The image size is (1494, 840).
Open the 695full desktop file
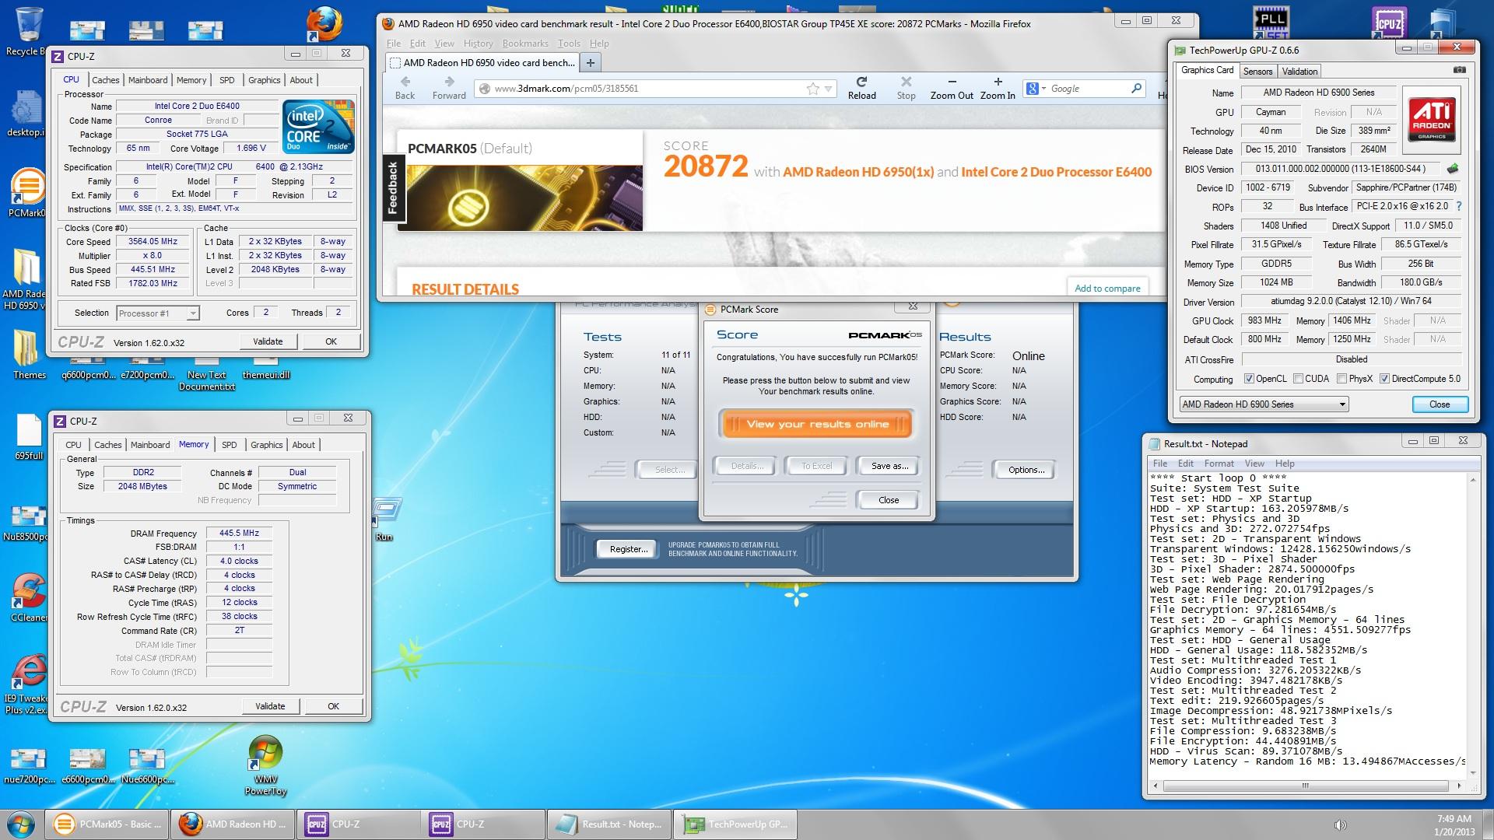click(x=29, y=436)
